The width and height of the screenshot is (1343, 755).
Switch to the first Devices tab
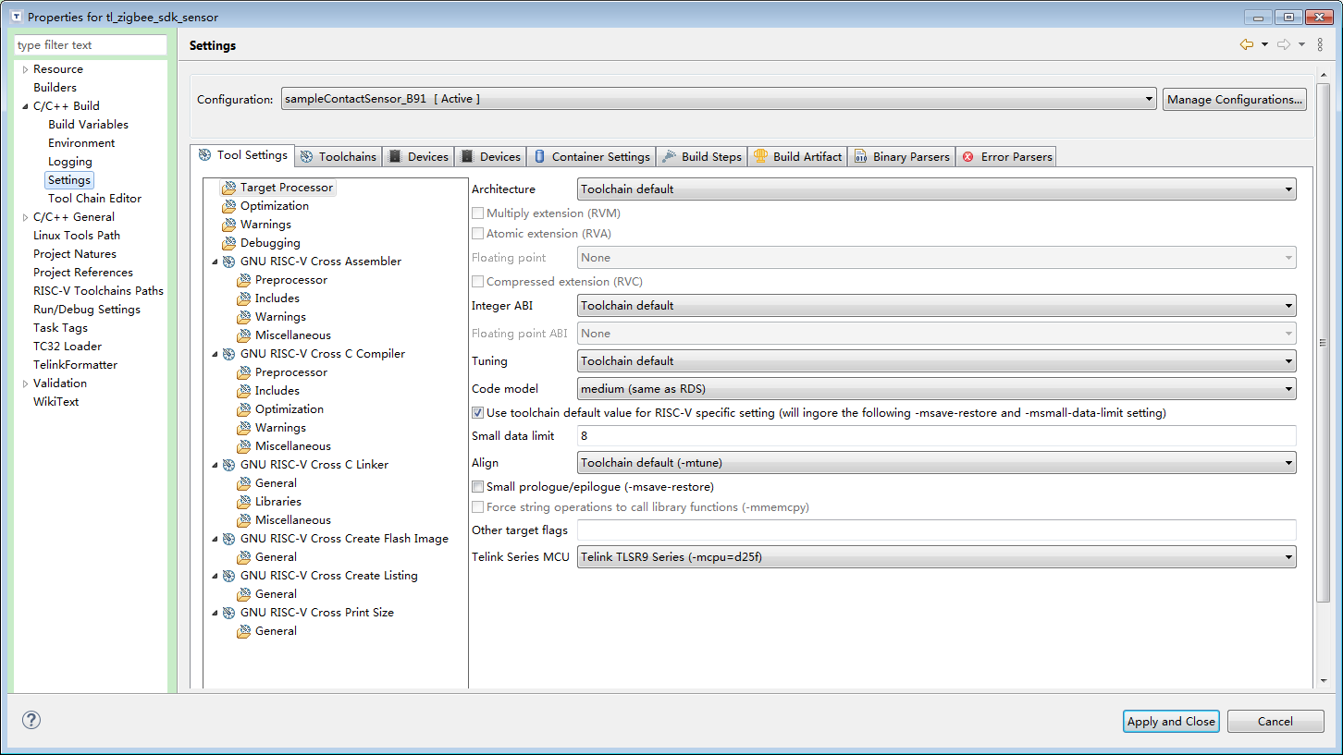(x=418, y=156)
